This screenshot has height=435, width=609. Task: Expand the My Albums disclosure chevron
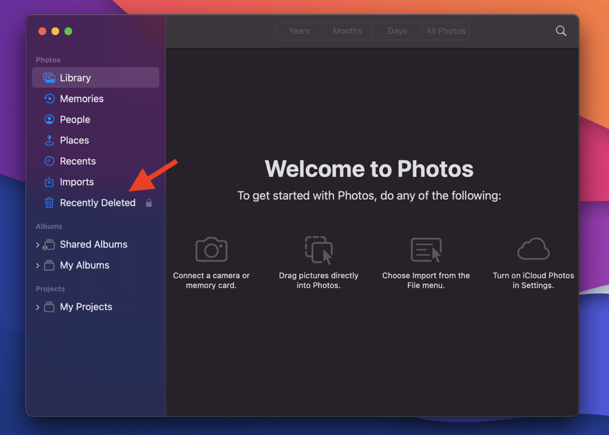click(x=38, y=266)
